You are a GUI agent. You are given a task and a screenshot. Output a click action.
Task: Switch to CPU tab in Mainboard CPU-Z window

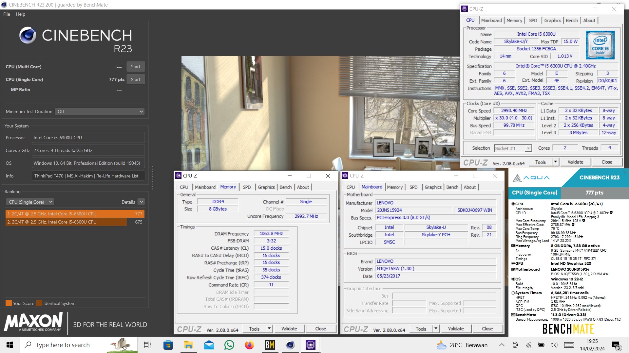coord(351,187)
